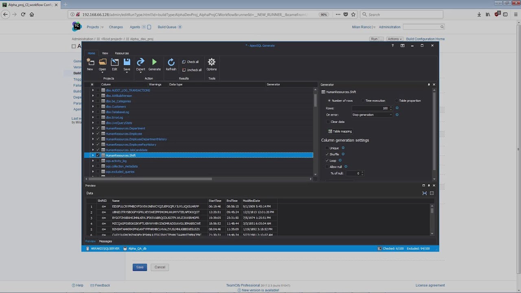521x293 pixels.
Task: Click the TeamCity logo
Action: point(77,27)
